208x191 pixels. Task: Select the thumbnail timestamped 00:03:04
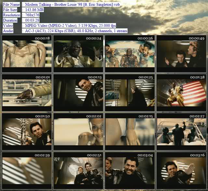point(130,171)
